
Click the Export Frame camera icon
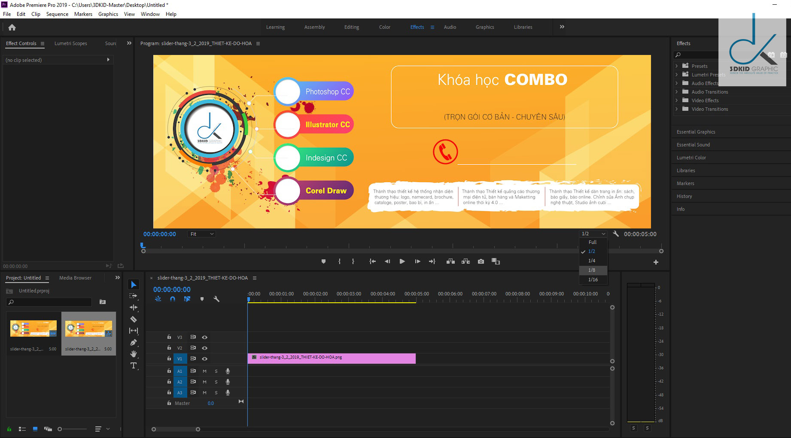481,262
